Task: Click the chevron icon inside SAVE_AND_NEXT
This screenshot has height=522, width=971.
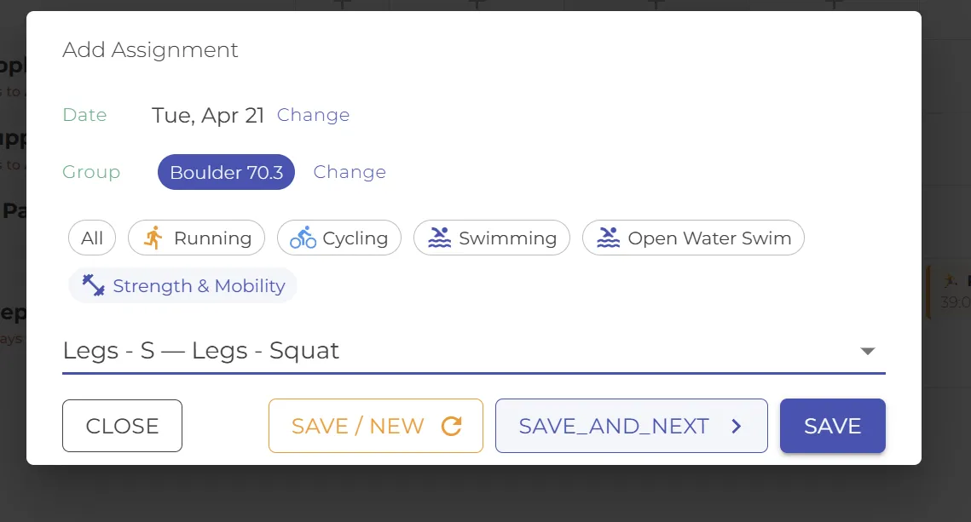Action: tap(735, 426)
